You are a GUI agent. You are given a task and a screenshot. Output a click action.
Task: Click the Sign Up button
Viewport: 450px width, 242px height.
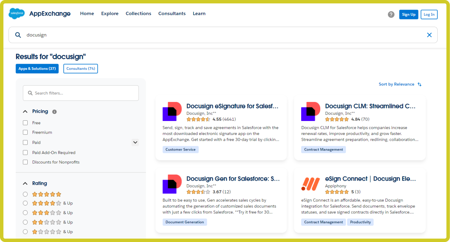pyautogui.click(x=409, y=14)
